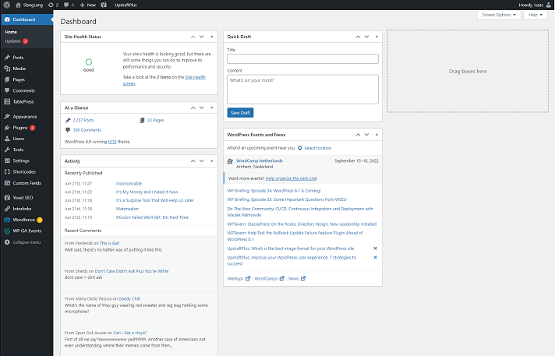Open the Media library menu
This screenshot has width=555, height=356.
tap(19, 69)
